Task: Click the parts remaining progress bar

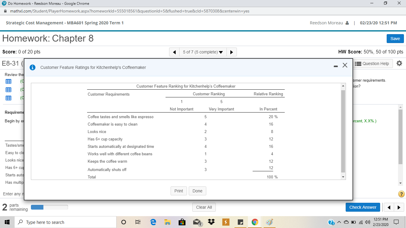Action: pyautogui.click(x=49, y=207)
